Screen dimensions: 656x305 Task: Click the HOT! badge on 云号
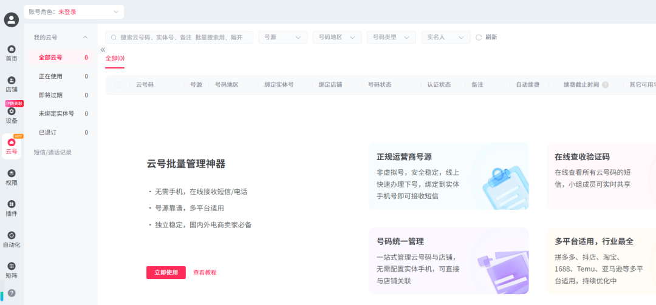click(18, 136)
